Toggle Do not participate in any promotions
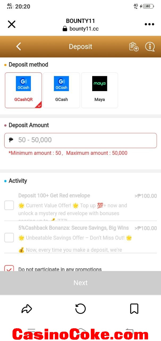This screenshot has width=161, height=341. 9,267
